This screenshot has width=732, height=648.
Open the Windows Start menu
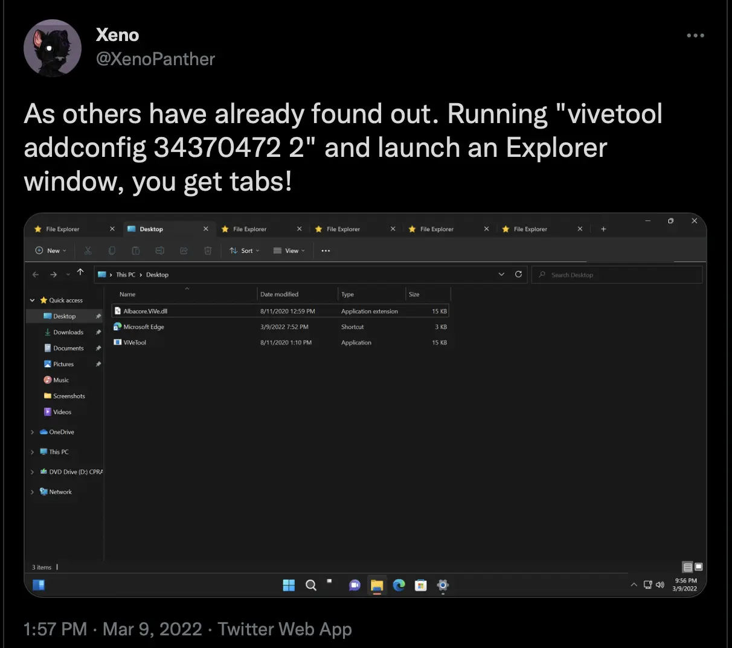pyautogui.click(x=289, y=585)
